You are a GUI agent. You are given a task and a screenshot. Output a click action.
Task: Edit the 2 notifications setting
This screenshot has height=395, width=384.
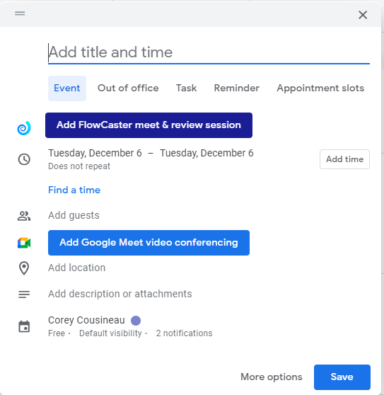point(184,333)
